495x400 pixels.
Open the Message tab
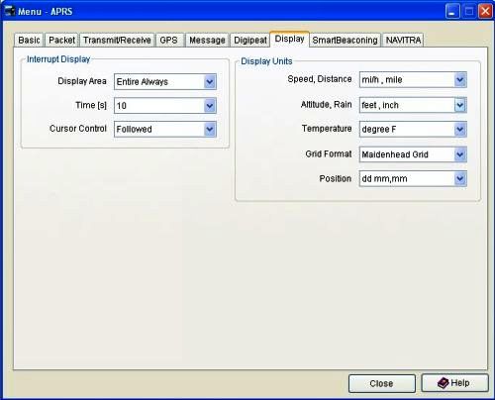tap(207, 40)
